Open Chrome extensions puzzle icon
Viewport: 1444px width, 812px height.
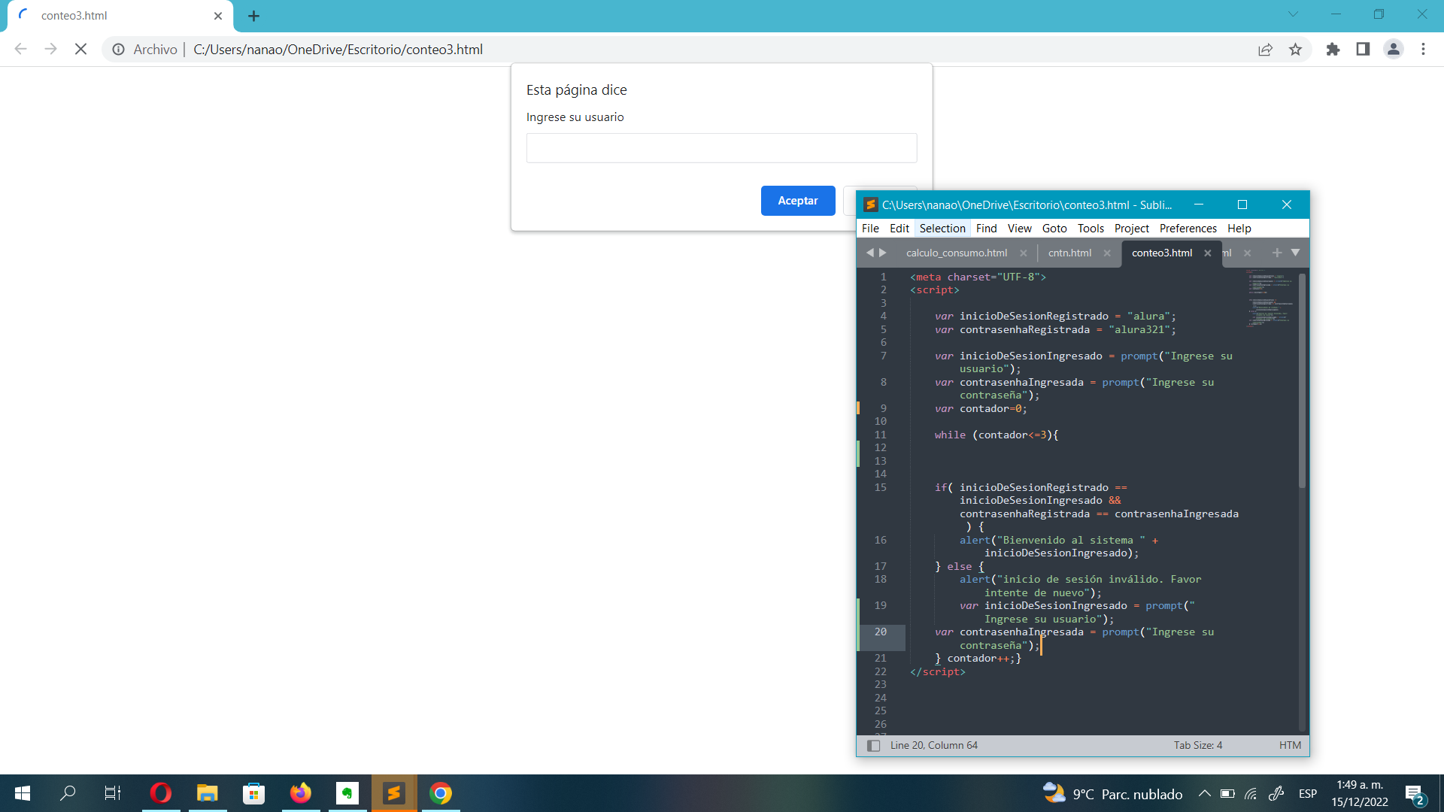1333,50
